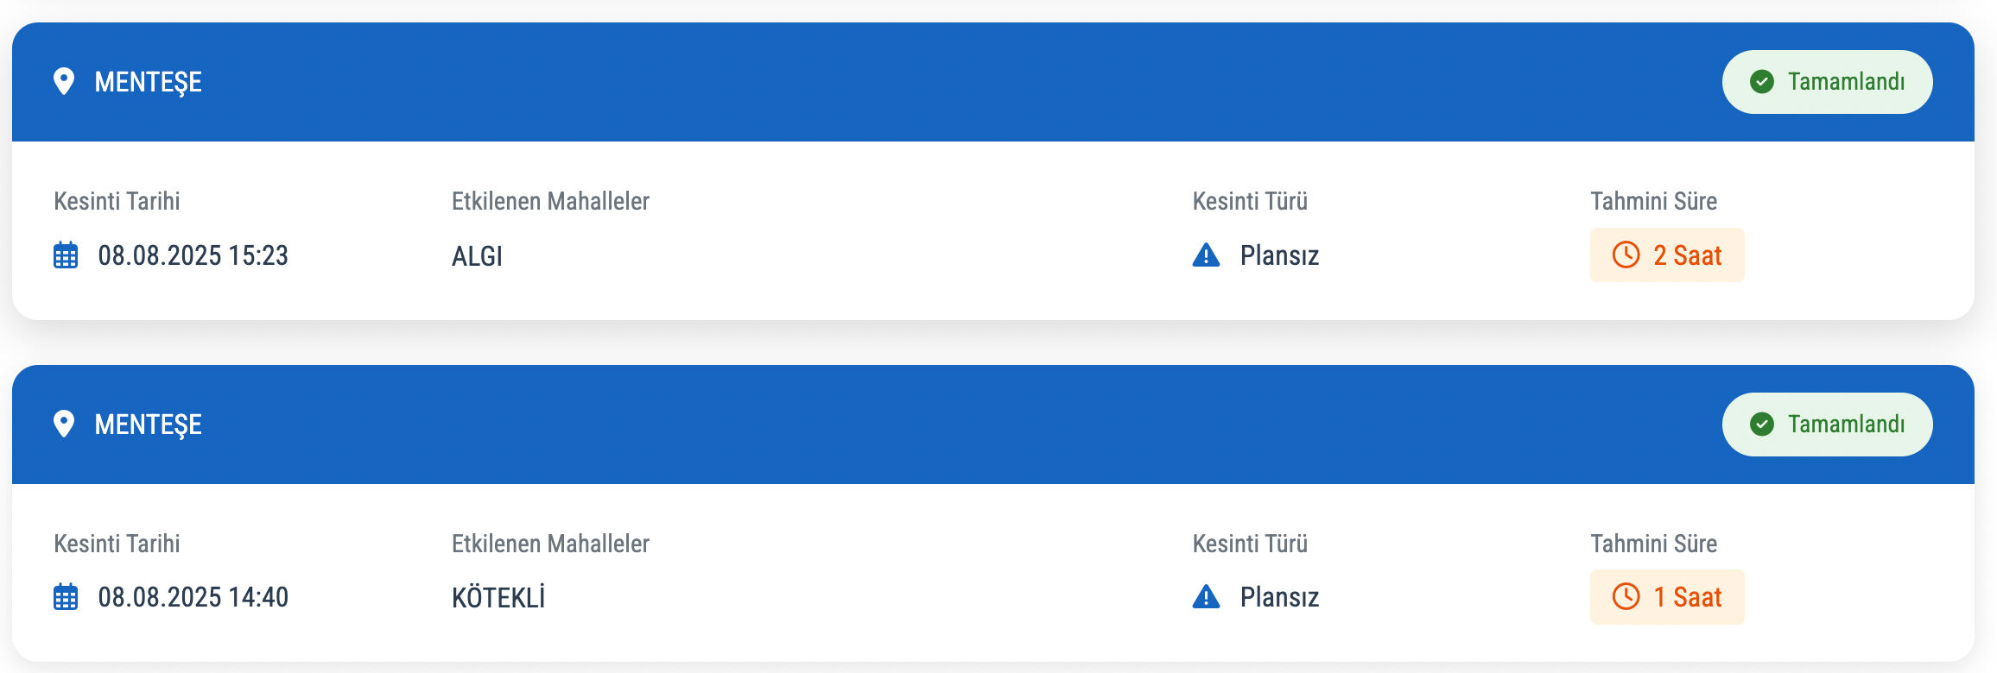Screen dimensions: 1997x673
Task: Click the location pin icon in second MENTEŞE header
Action: (x=64, y=424)
